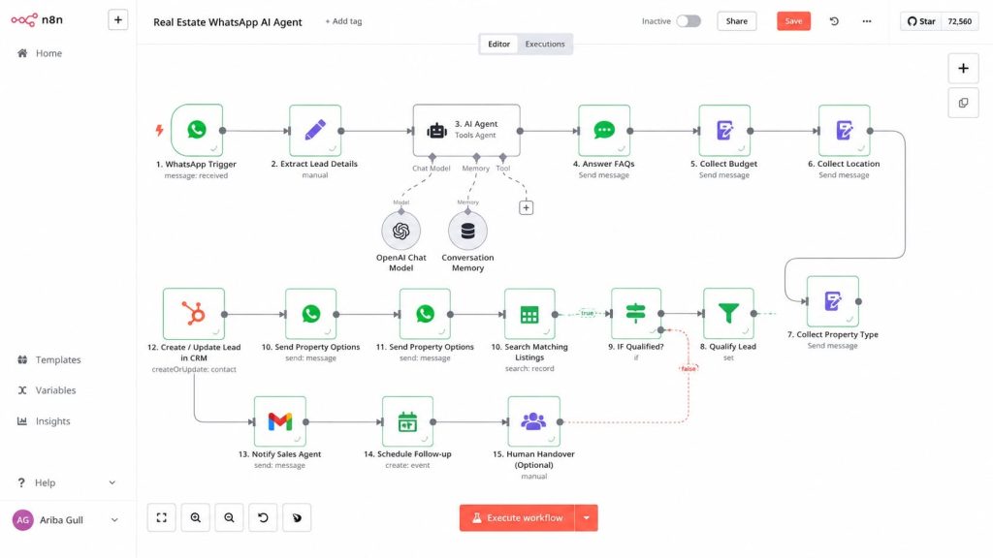Image resolution: width=993 pixels, height=558 pixels.
Task: Open the three-dots workflow menu
Action: tap(866, 21)
